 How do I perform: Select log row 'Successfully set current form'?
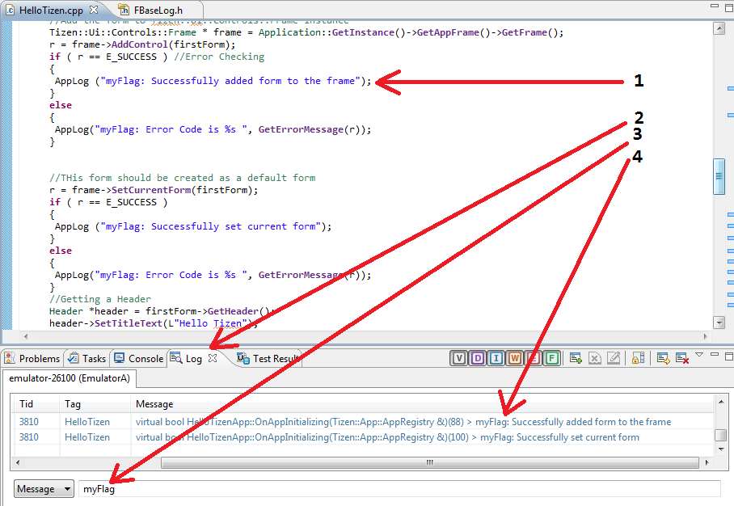[x=363, y=437]
